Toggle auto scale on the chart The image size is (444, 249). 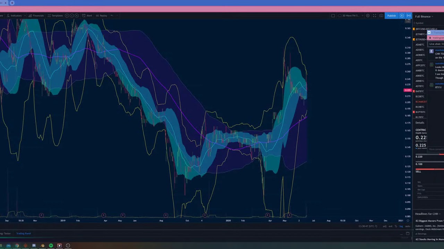click(408, 226)
